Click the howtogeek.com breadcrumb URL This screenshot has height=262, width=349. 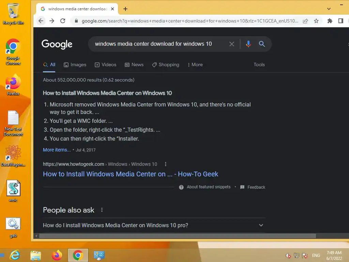tap(100, 164)
